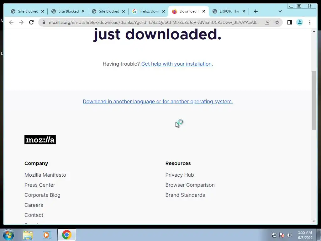Click the padlock site info icon
The height and width of the screenshot is (241, 321).
pyautogui.click(x=44, y=22)
